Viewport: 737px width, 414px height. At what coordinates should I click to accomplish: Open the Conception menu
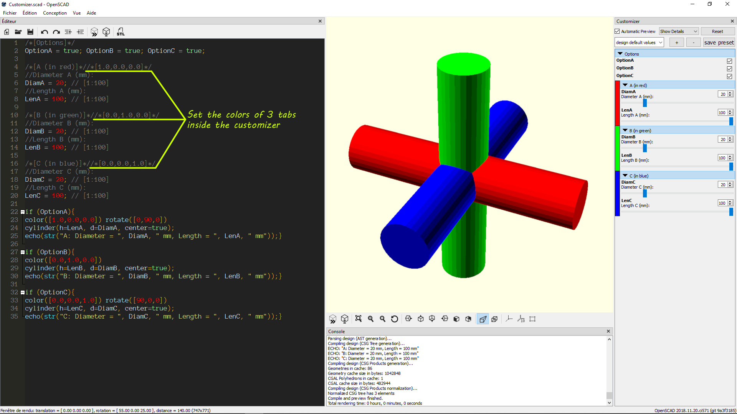pyautogui.click(x=55, y=13)
